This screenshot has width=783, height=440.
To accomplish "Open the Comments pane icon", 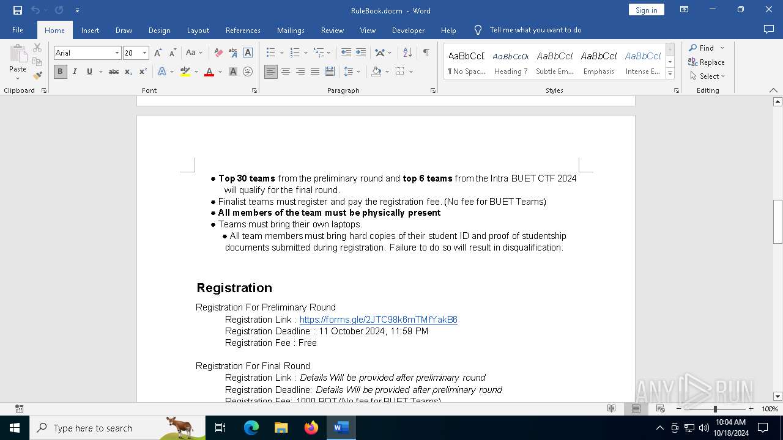I will click(769, 30).
